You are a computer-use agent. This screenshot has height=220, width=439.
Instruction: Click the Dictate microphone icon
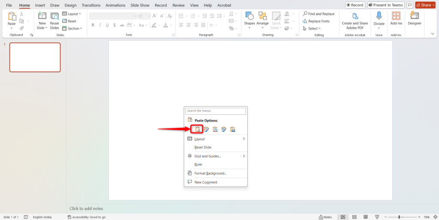379,16
